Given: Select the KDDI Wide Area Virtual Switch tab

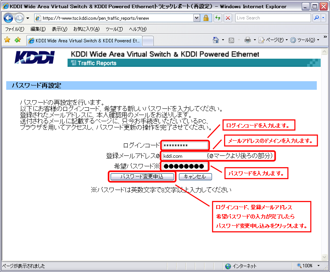Looking at the screenshot, I should [85, 40].
